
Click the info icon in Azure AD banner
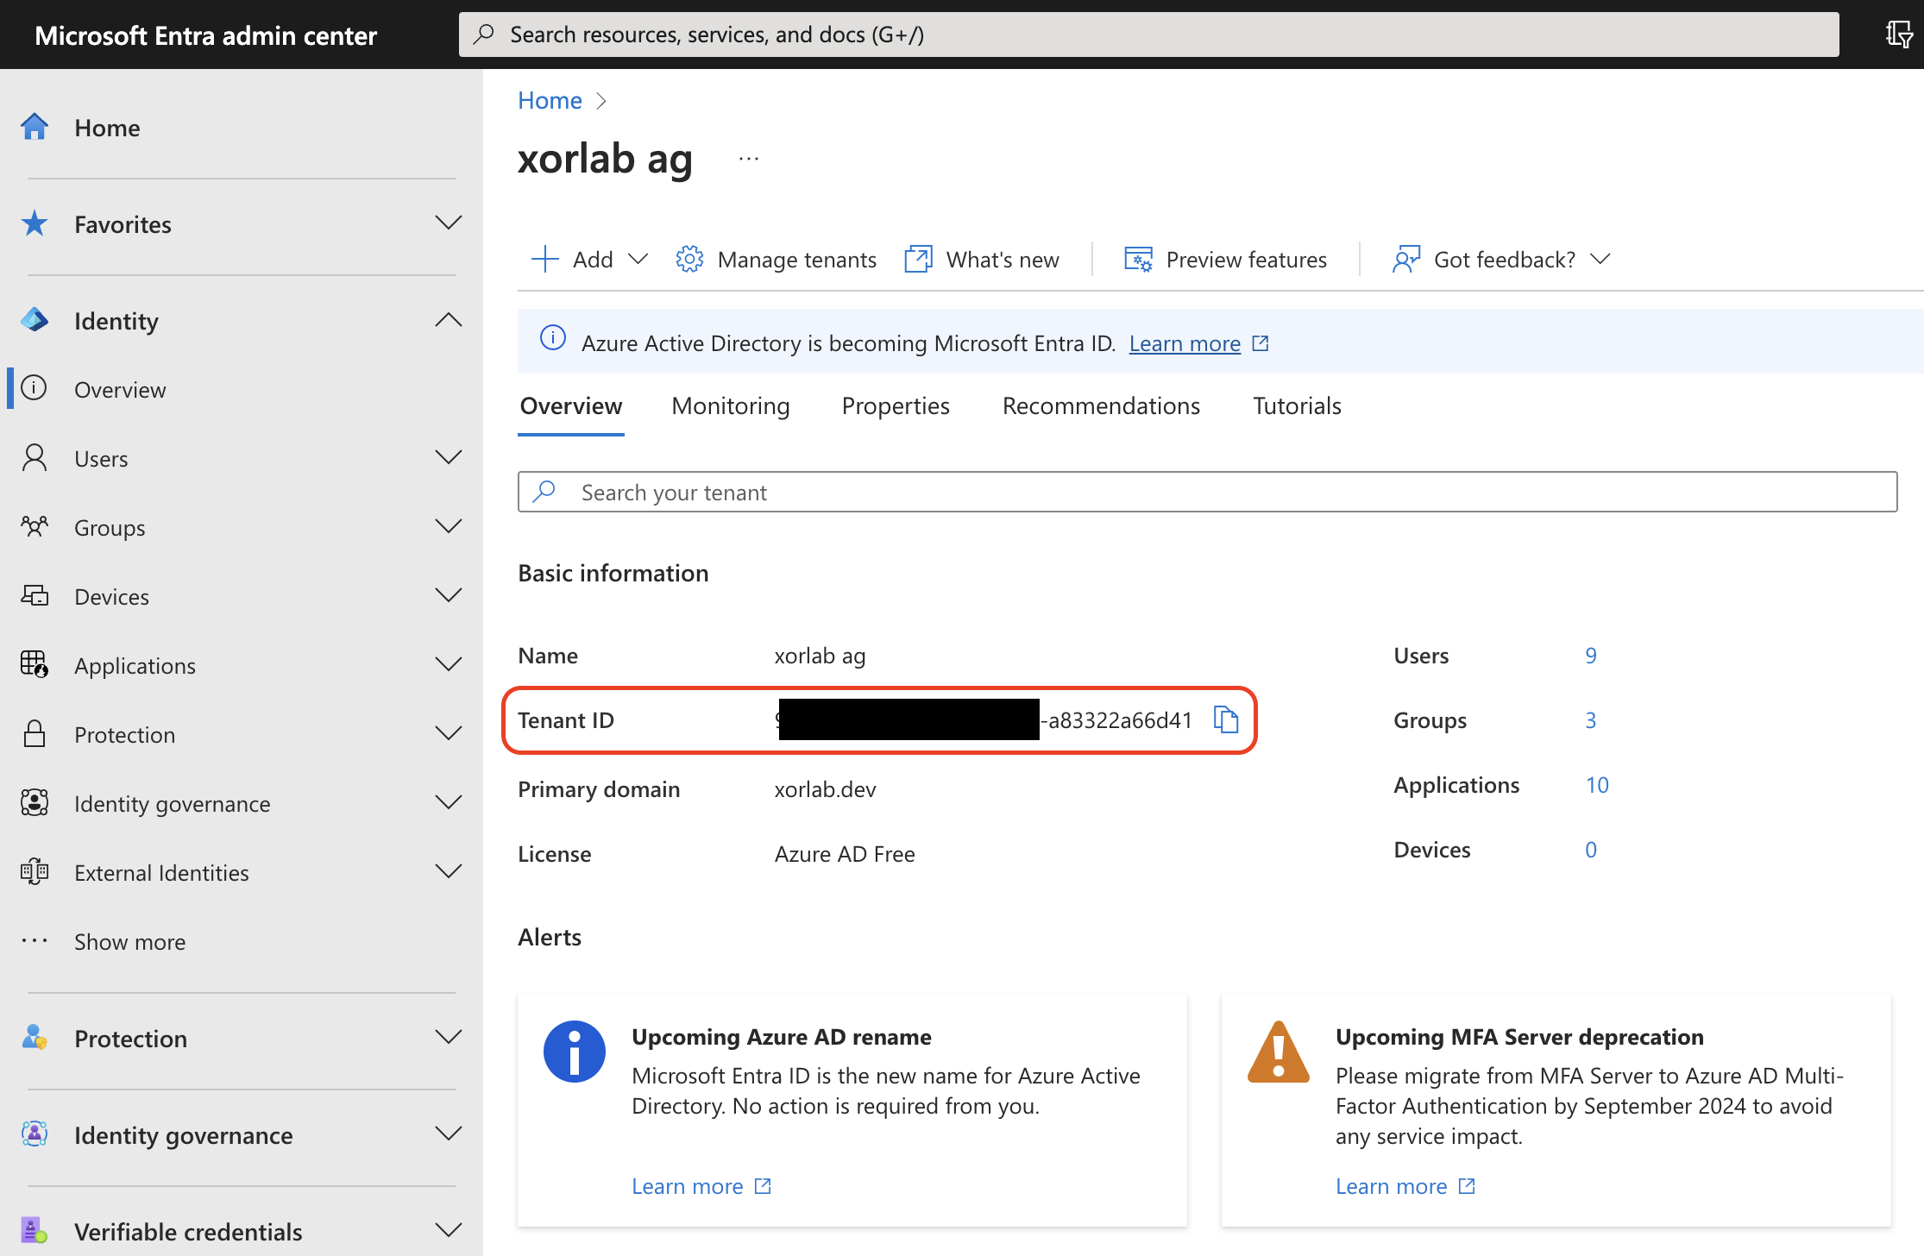pyautogui.click(x=553, y=338)
